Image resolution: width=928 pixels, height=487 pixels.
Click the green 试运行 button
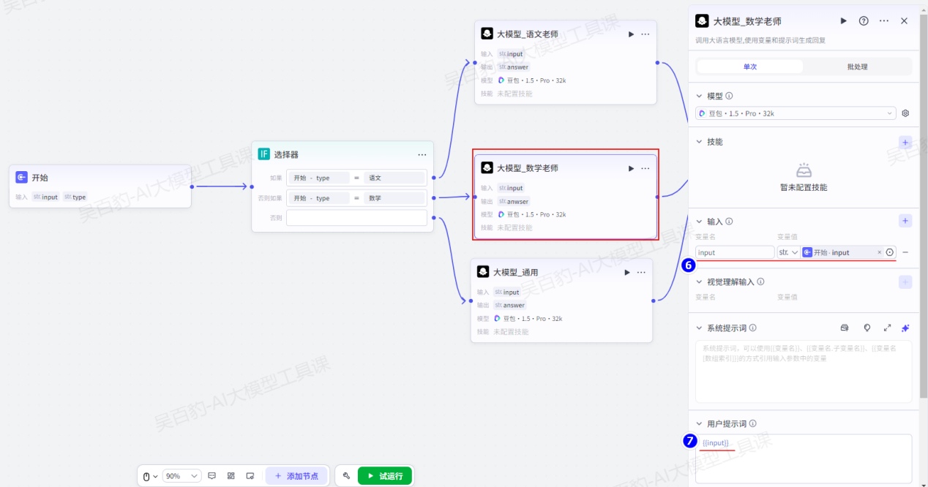(385, 476)
